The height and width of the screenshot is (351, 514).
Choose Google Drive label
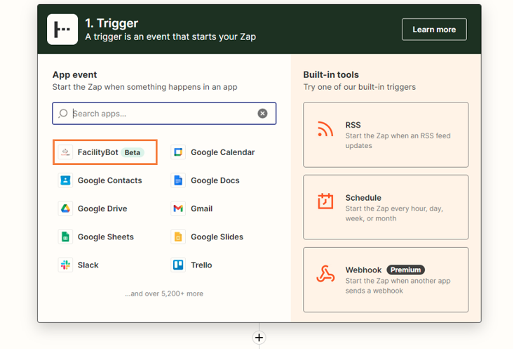coord(102,208)
